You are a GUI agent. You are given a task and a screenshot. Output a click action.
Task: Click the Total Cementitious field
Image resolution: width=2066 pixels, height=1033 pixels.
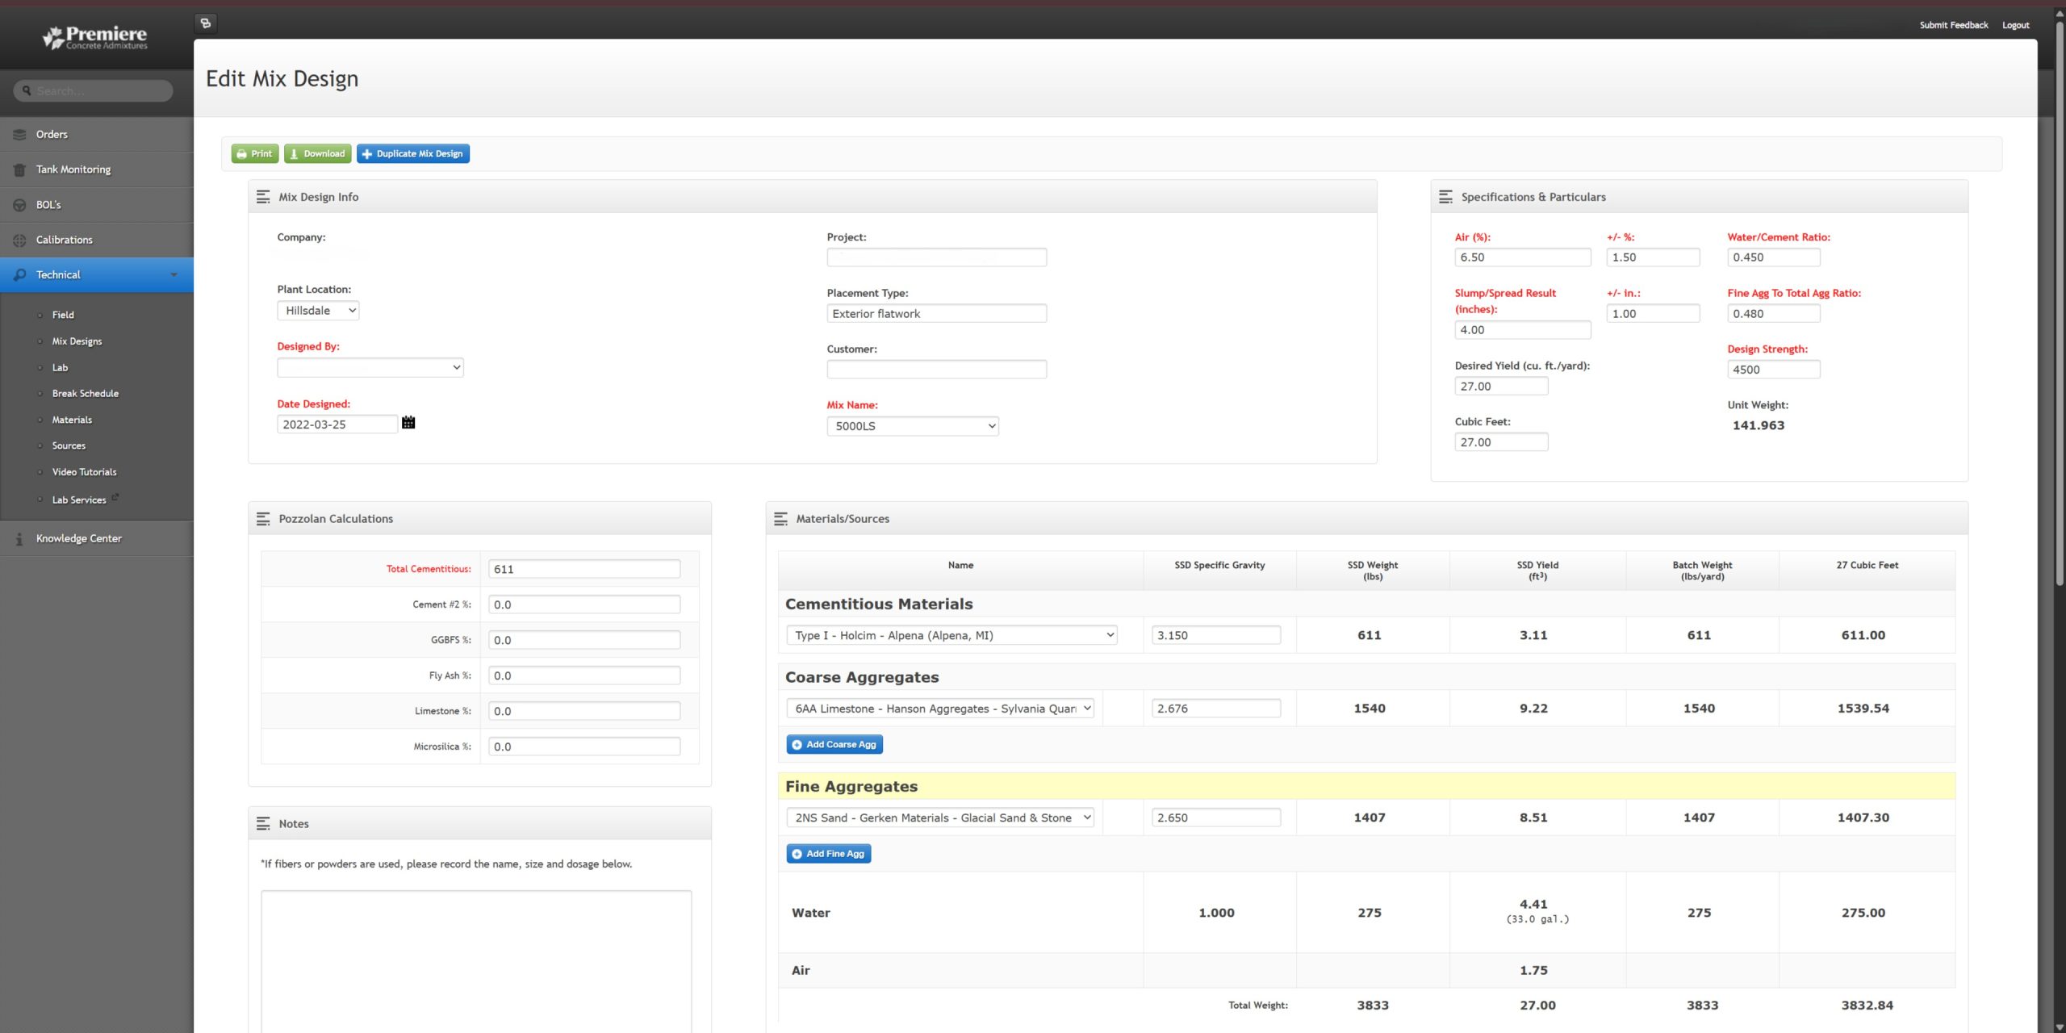(x=584, y=569)
